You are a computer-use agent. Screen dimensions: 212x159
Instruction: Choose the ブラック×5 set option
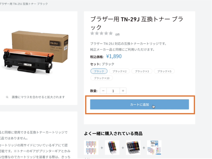tap(164, 71)
